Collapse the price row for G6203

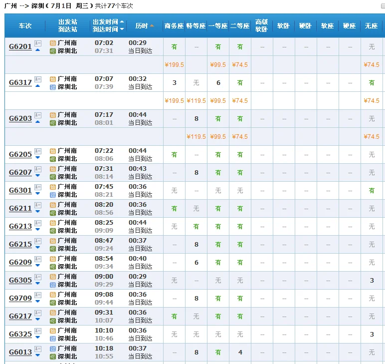point(37,122)
